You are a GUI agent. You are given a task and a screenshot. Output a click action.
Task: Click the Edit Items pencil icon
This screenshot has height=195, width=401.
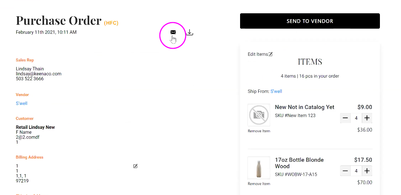tap(270, 54)
